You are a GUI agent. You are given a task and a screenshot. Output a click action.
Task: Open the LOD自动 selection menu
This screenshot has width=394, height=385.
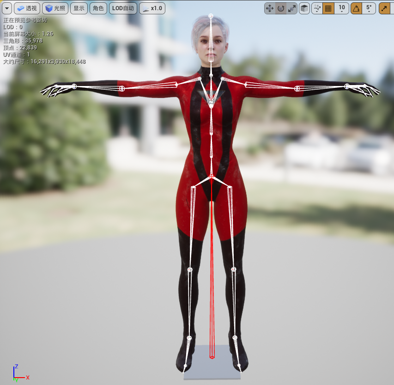tap(123, 8)
